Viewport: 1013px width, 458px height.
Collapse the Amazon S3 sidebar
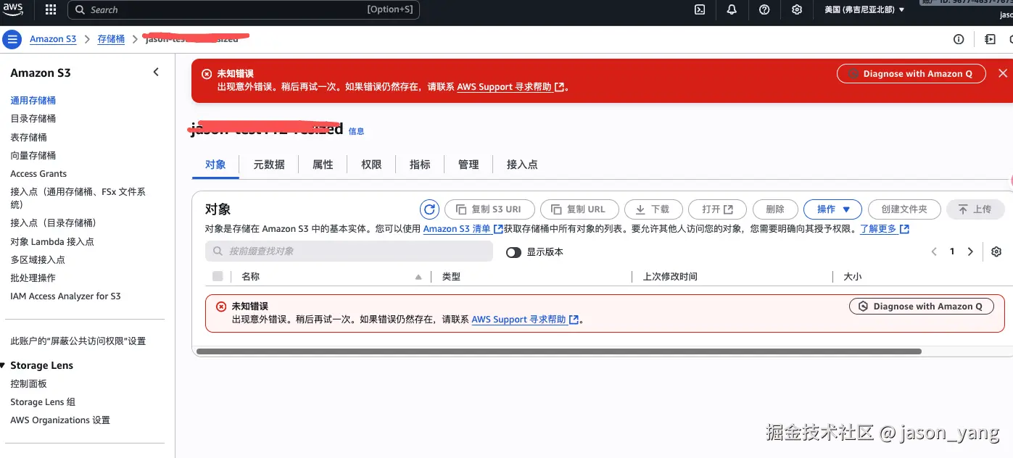coord(156,72)
